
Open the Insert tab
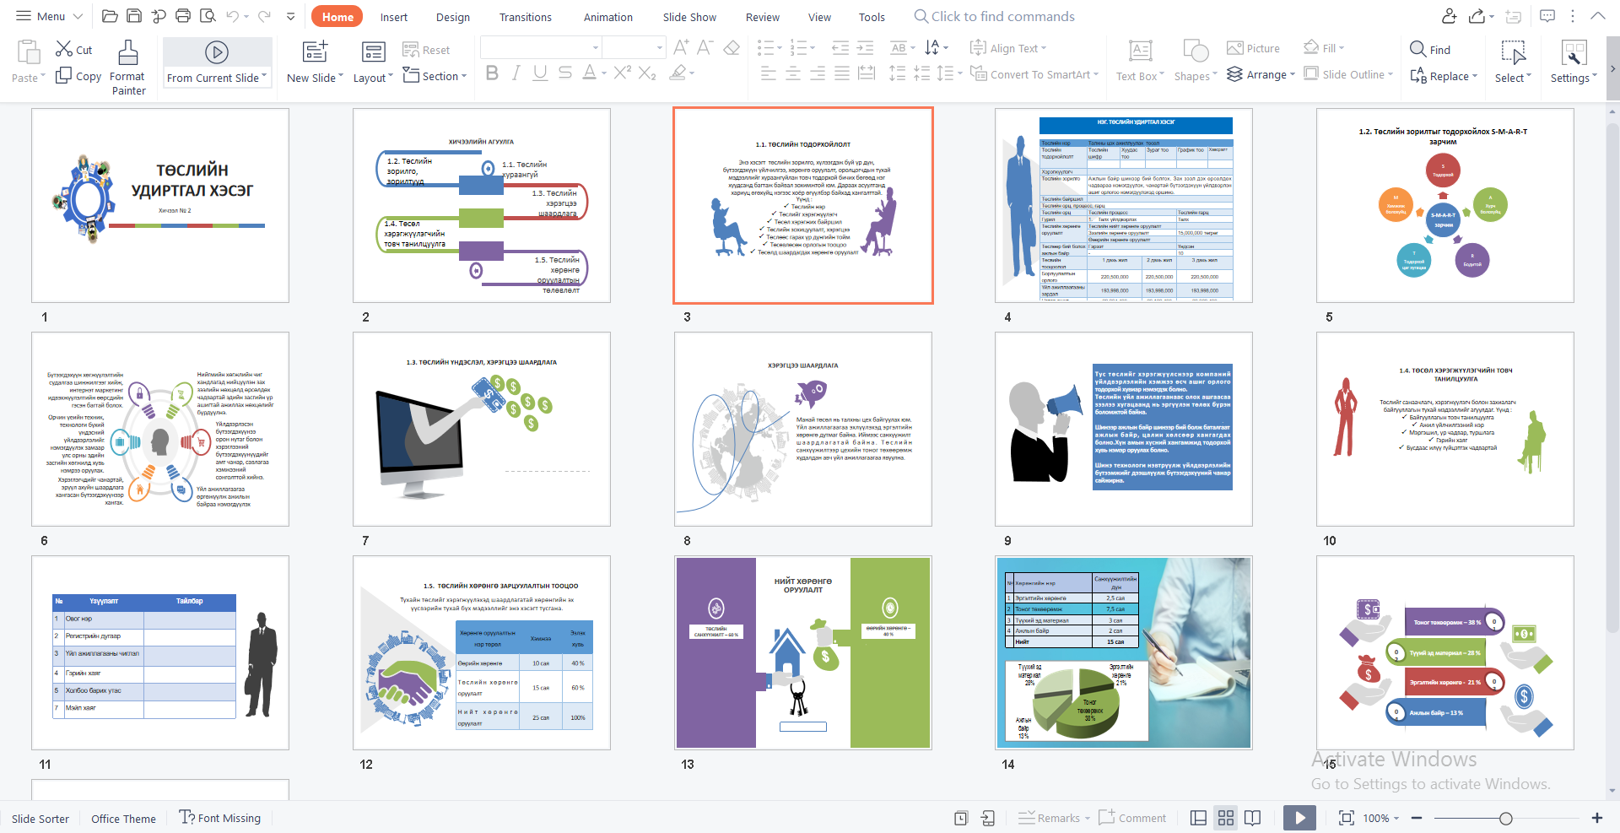[394, 17]
